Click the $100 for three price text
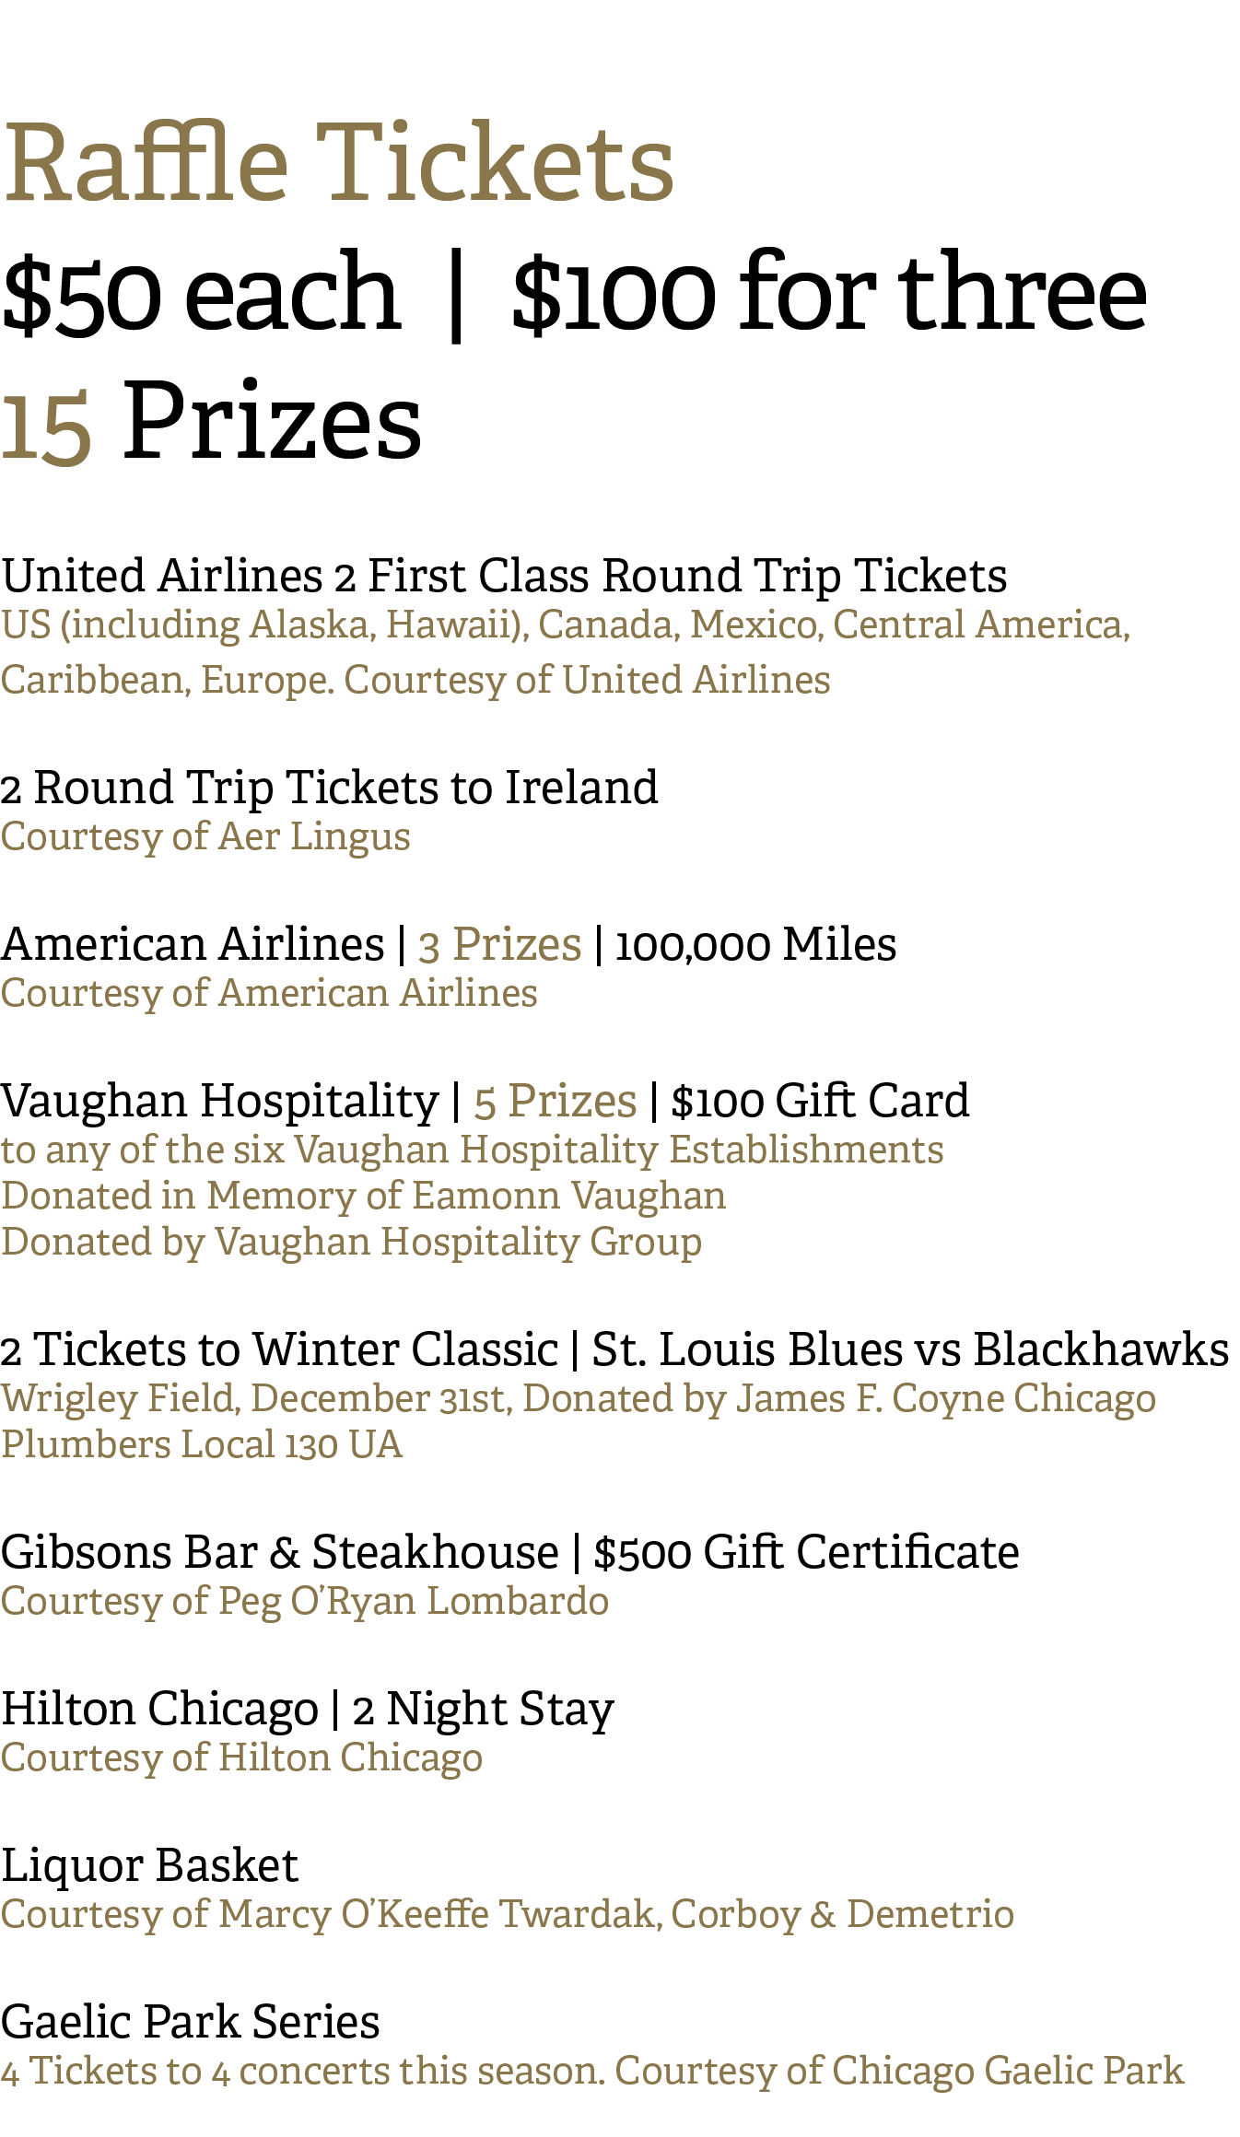 click(x=829, y=293)
